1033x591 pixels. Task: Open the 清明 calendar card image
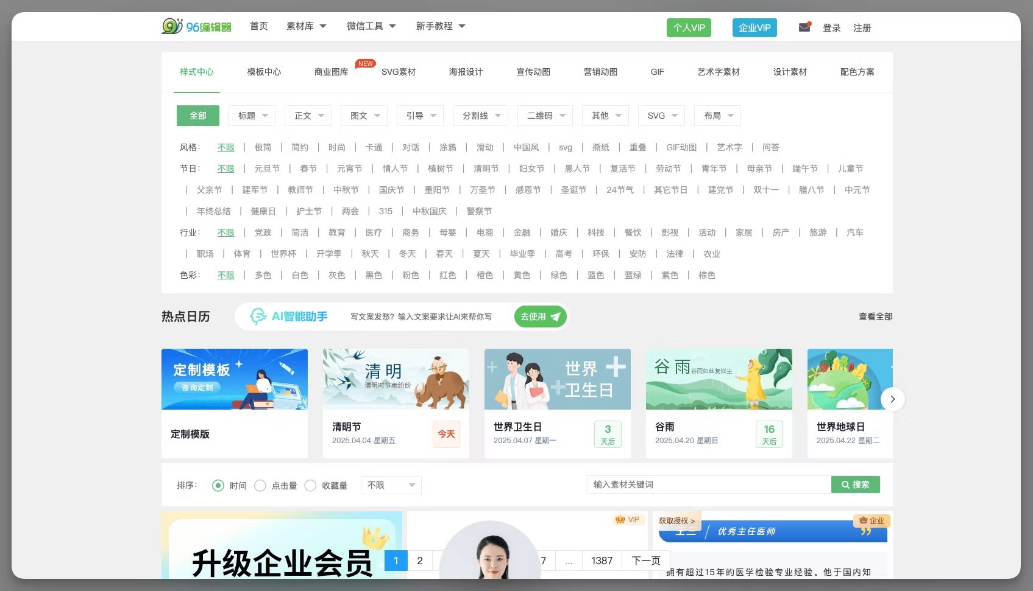pyautogui.click(x=396, y=379)
